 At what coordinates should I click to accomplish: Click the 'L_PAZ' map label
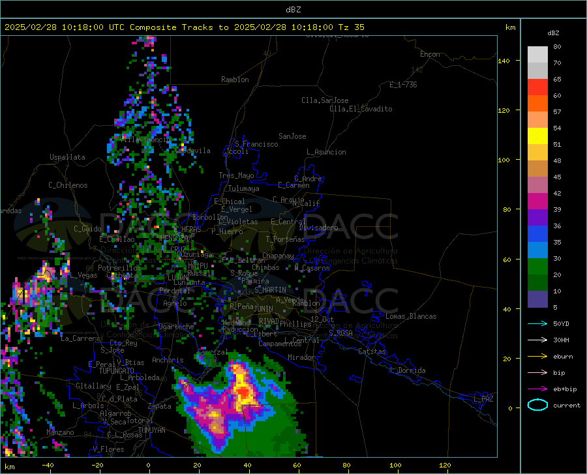pyautogui.click(x=483, y=399)
